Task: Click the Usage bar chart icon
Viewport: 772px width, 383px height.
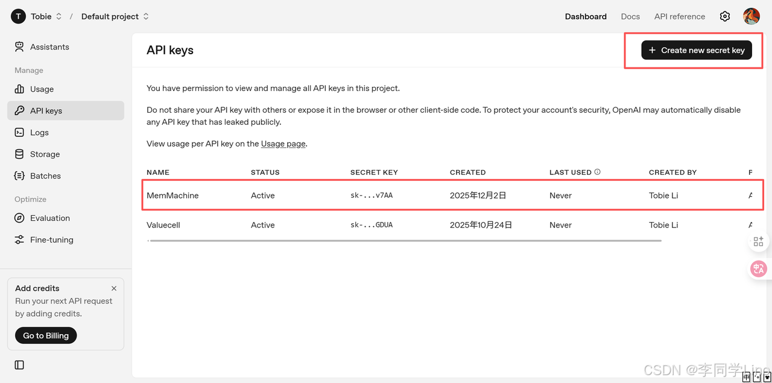Action: point(19,89)
